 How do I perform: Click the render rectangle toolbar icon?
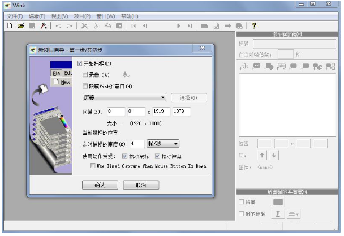coord(205,26)
